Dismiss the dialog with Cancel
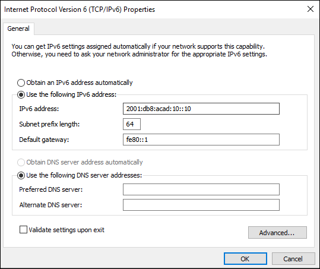Screen dimensions: 320x269 (293, 259)
